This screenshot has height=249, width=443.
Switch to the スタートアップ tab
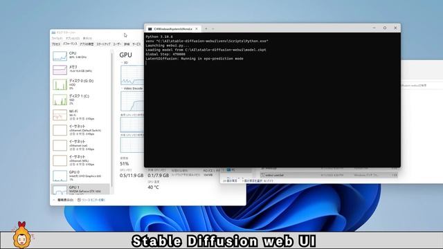coord(103,44)
